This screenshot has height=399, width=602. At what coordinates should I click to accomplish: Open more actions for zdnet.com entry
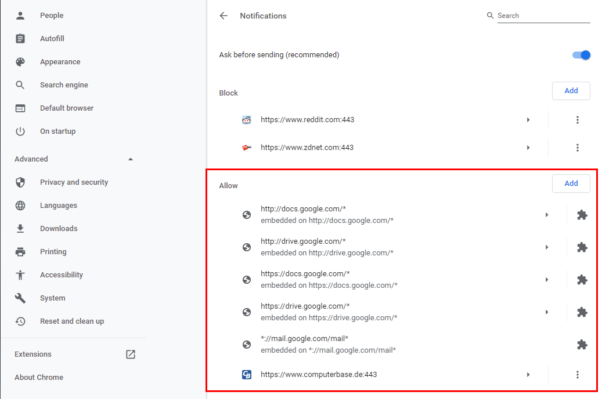pyautogui.click(x=578, y=148)
